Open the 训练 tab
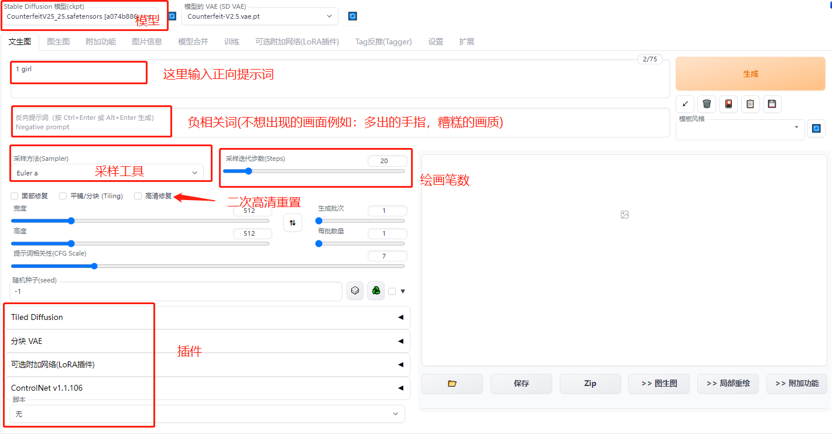Image resolution: width=832 pixels, height=434 pixels. point(232,42)
